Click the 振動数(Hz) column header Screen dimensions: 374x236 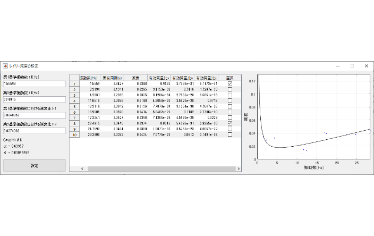pyautogui.click(x=88, y=78)
